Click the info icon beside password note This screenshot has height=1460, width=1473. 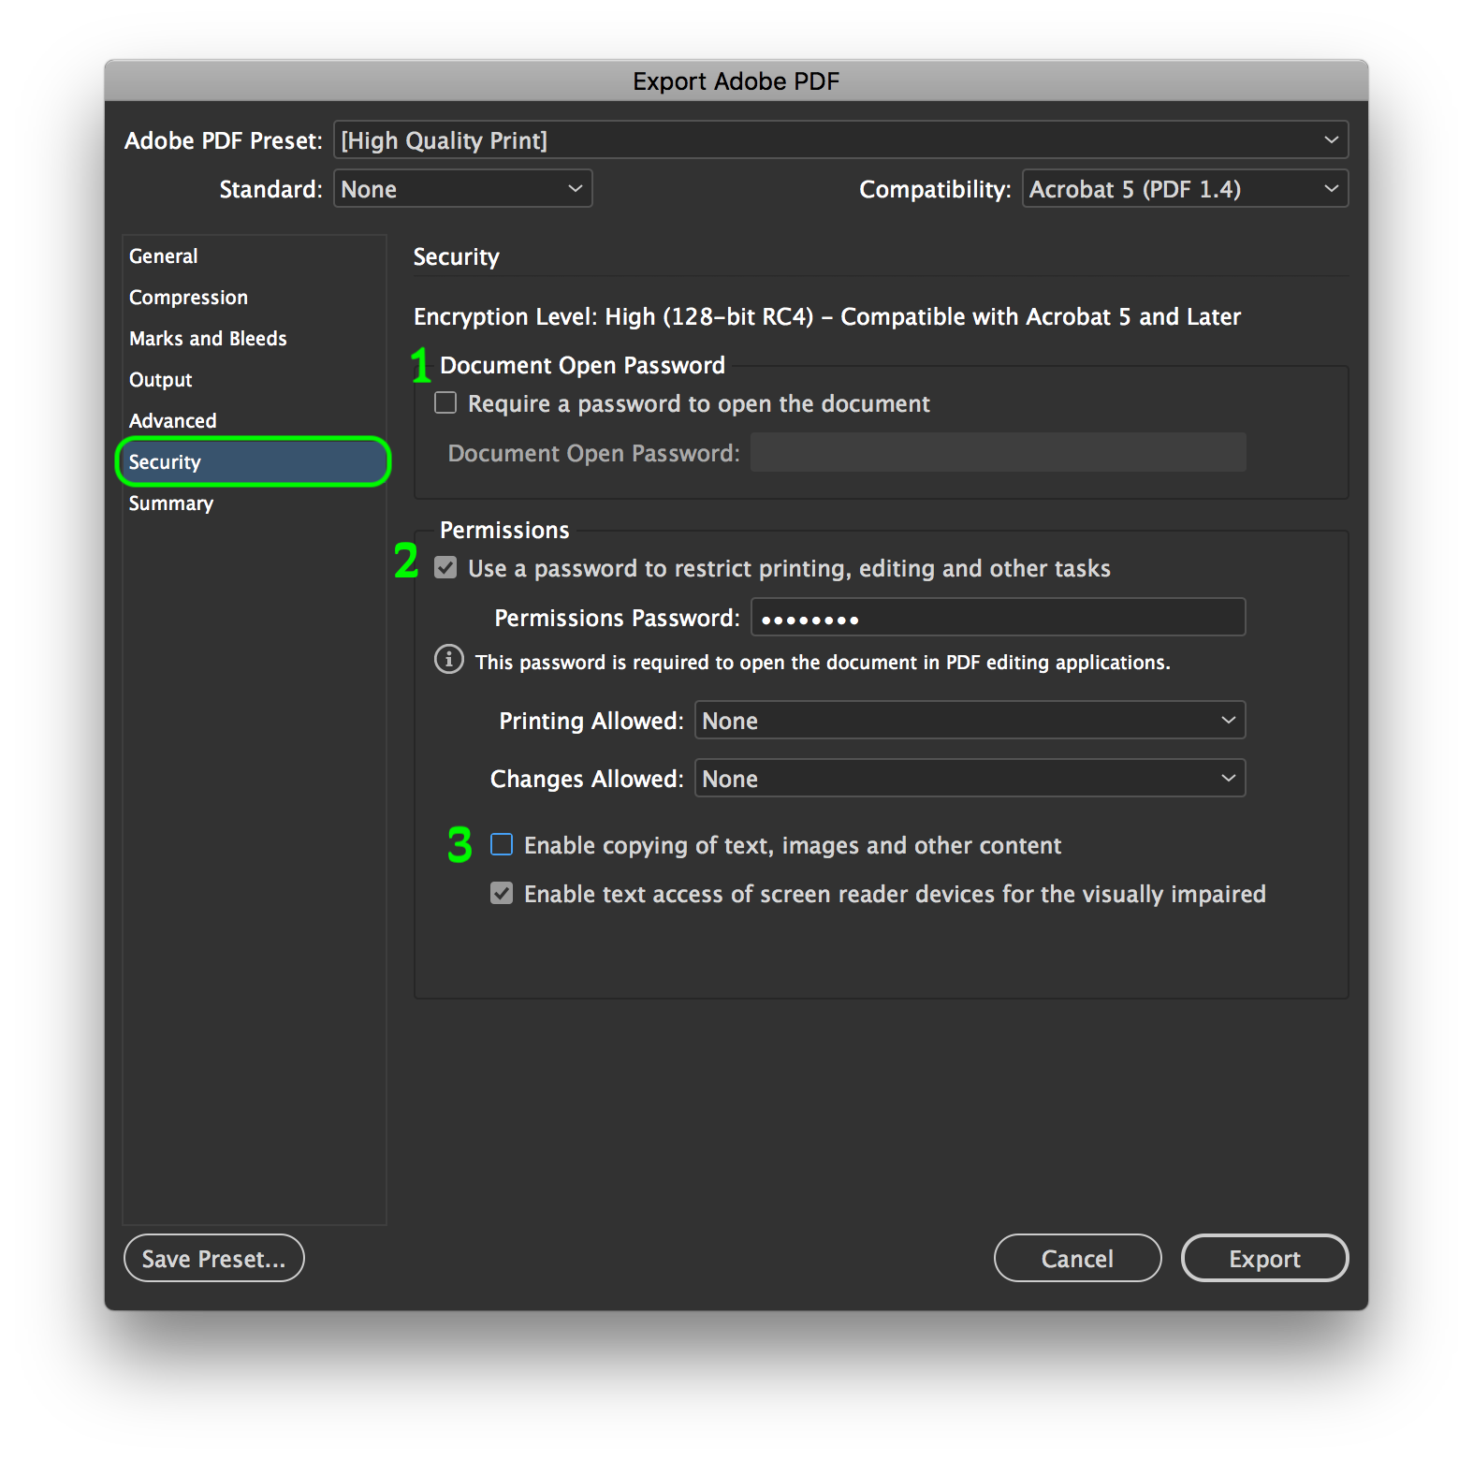point(449,660)
